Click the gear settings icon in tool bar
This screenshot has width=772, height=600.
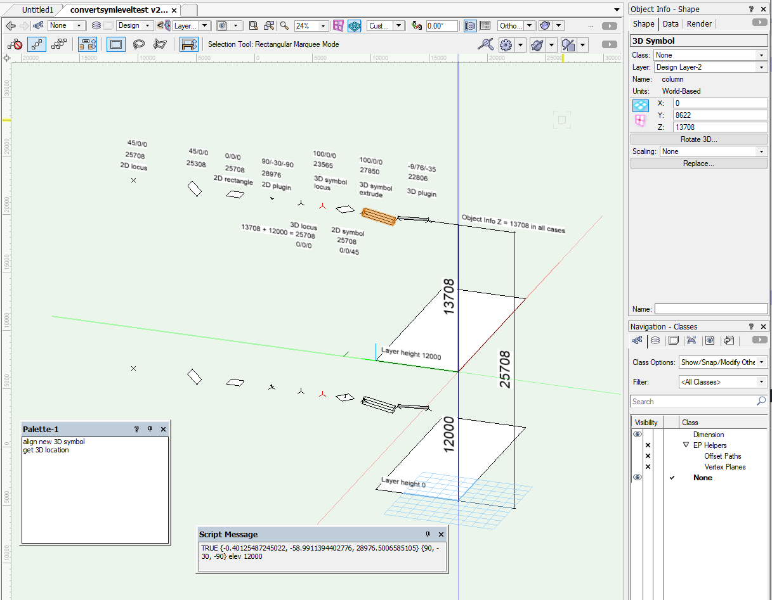[x=506, y=45]
